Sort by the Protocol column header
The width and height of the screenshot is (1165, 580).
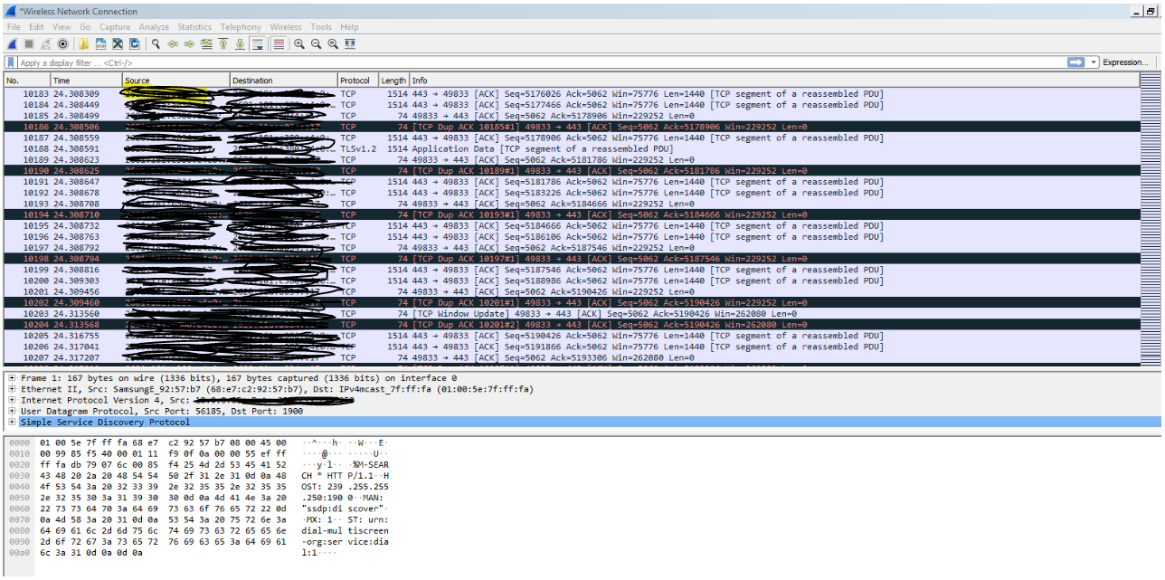pyautogui.click(x=357, y=81)
